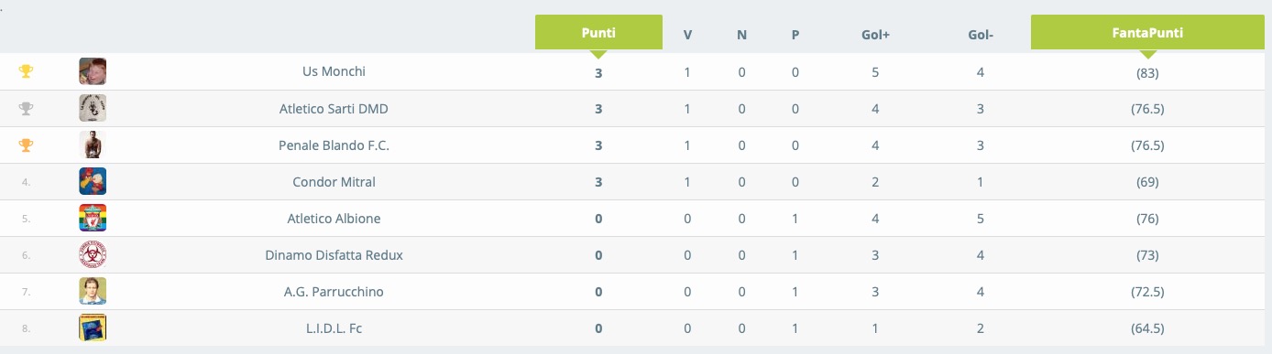1272x354 pixels.
Task: Click the Dinamo Disfatta Redux team name
Action: click(334, 255)
